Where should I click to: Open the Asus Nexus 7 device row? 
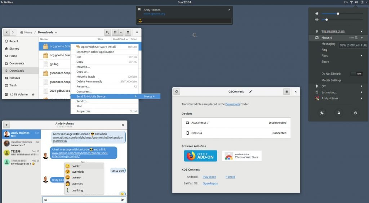pyautogui.click(x=236, y=123)
